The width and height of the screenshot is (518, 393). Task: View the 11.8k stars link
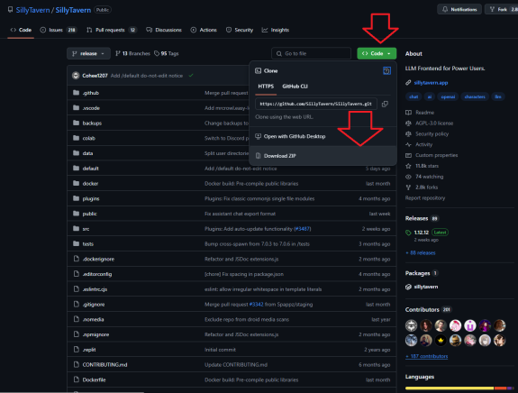click(x=427, y=166)
